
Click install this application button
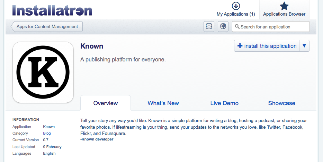coord(267,46)
